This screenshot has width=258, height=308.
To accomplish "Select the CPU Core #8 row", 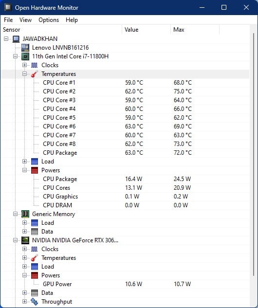I will [125, 144].
